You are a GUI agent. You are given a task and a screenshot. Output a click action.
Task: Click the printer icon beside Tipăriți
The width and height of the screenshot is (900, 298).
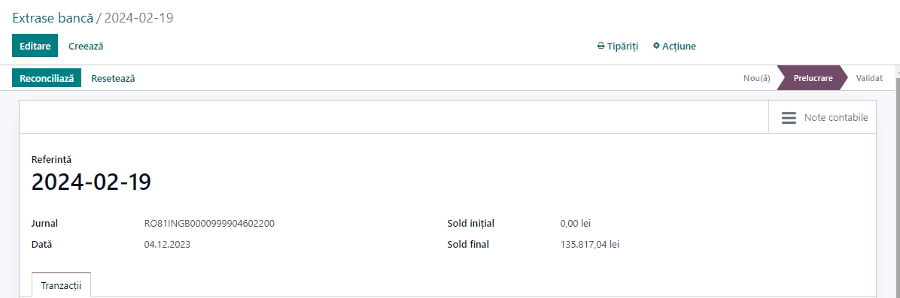point(601,46)
